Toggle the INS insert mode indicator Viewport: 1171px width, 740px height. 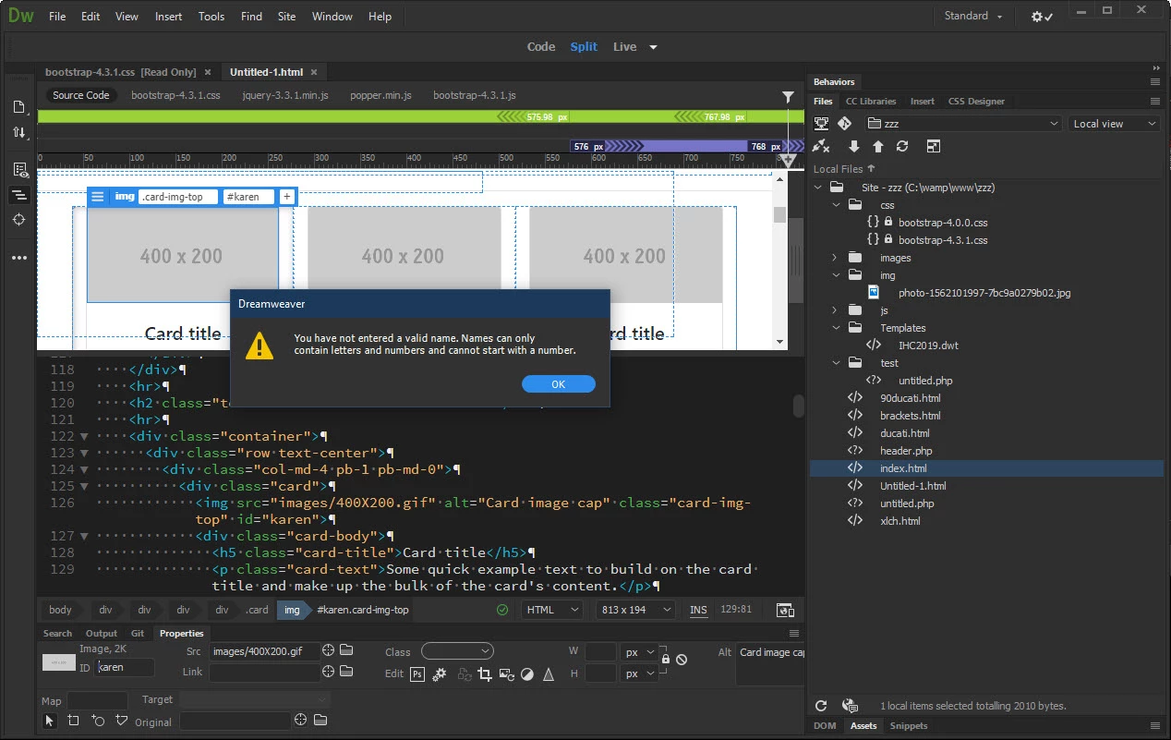click(698, 610)
